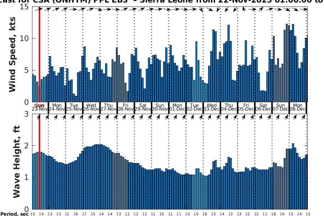Select the Wed 26-Nov date label
Viewport: 324px width, 216px height.
tap(91, 107)
